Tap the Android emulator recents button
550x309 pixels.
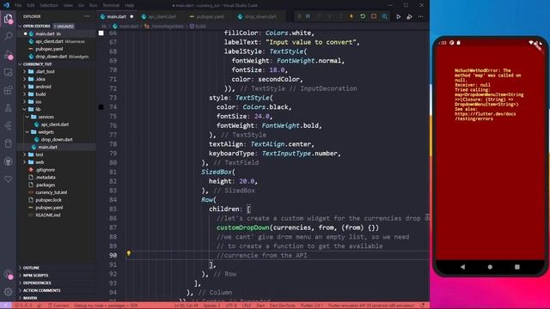(517, 267)
